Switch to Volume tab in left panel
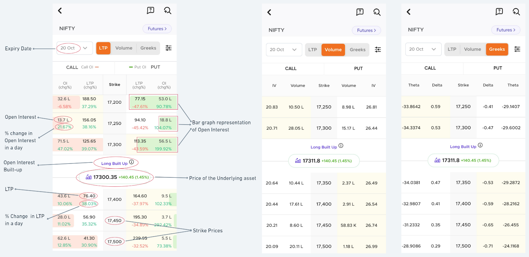 point(124,48)
